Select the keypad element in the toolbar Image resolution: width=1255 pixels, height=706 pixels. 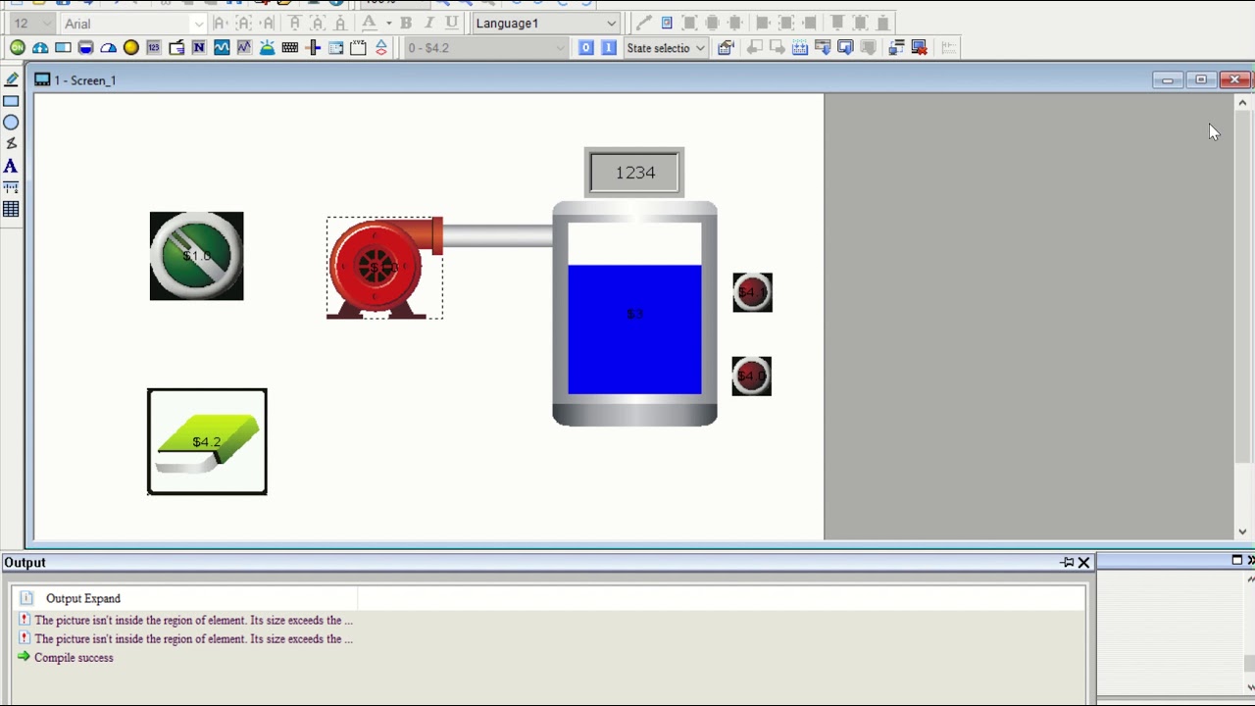[290, 47]
